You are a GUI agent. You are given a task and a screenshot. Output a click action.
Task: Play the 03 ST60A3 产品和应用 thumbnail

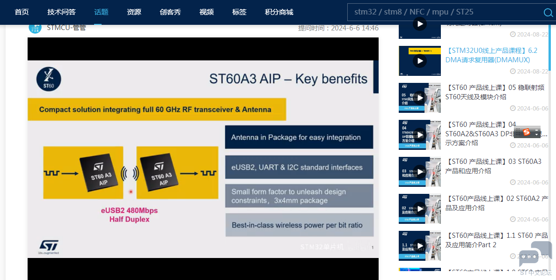420,172
